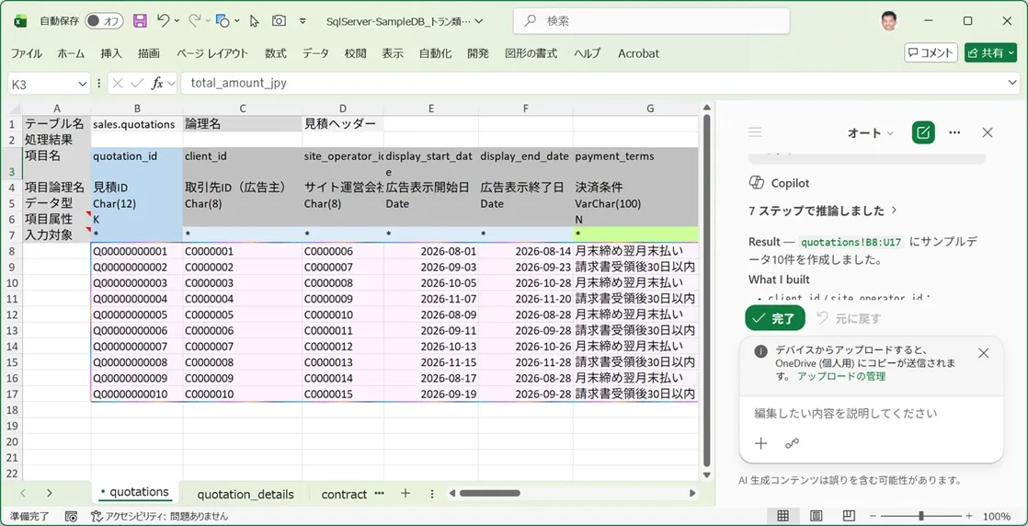The image size is (1028, 526).
Task: Click the Undo arrow icon
Action: coord(164,21)
